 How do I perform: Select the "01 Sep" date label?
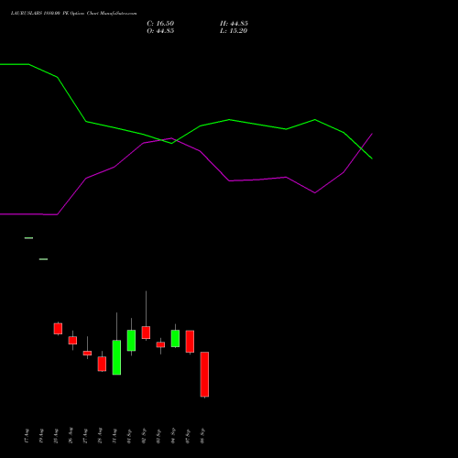click(129, 436)
